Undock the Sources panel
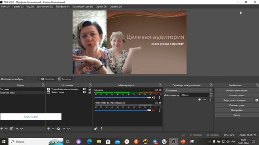The height and width of the screenshot is (145, 259). [x=90, y=85]
